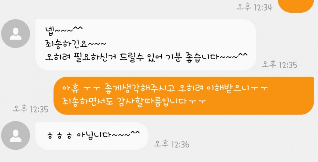Image resolution: width=318 pixels, height=162 pixels.
Task: Click the word 아닙니다~~~^^
Action: pyautogui.click(x=109, y=135)
